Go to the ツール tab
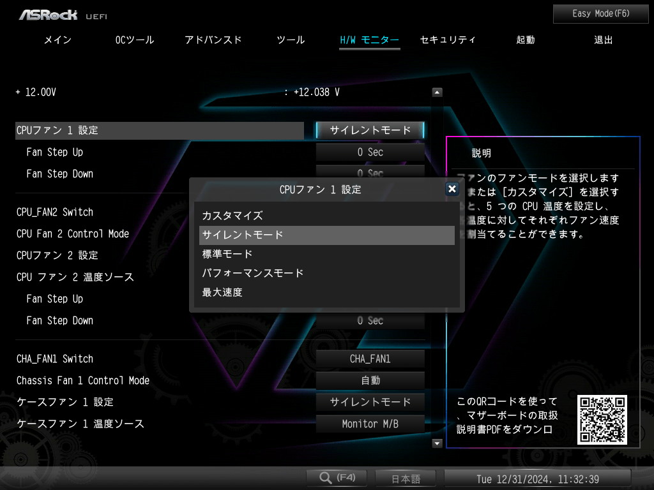Viewport: 654px width, 490px height. [291, 40]
